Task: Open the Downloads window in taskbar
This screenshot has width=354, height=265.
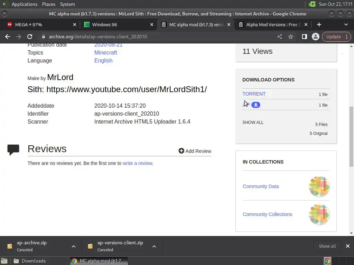Action: 29,261
